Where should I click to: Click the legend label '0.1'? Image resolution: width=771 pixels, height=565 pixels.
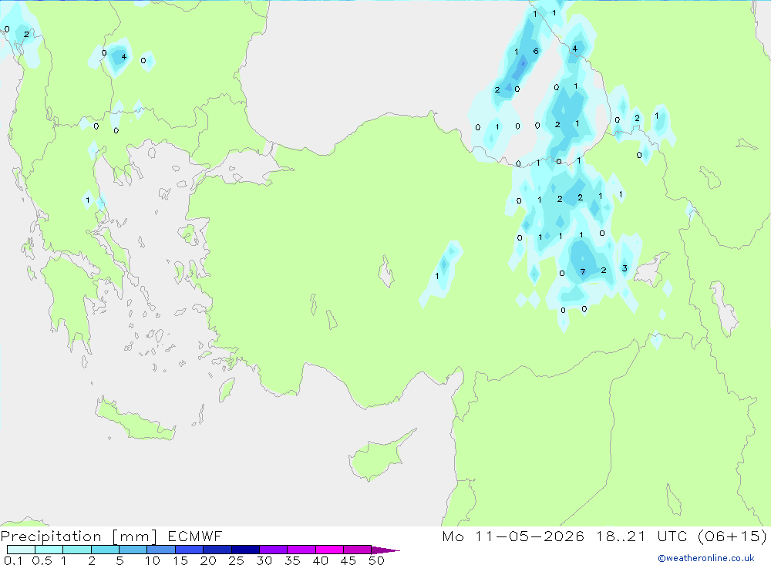13,560
